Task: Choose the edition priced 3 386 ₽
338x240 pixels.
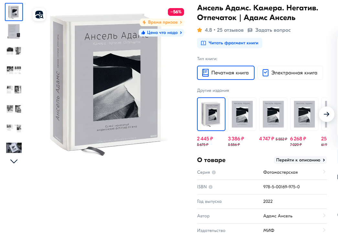Action: (242, 114)
